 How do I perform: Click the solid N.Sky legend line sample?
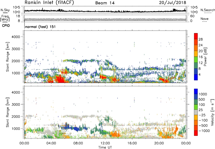5,13
